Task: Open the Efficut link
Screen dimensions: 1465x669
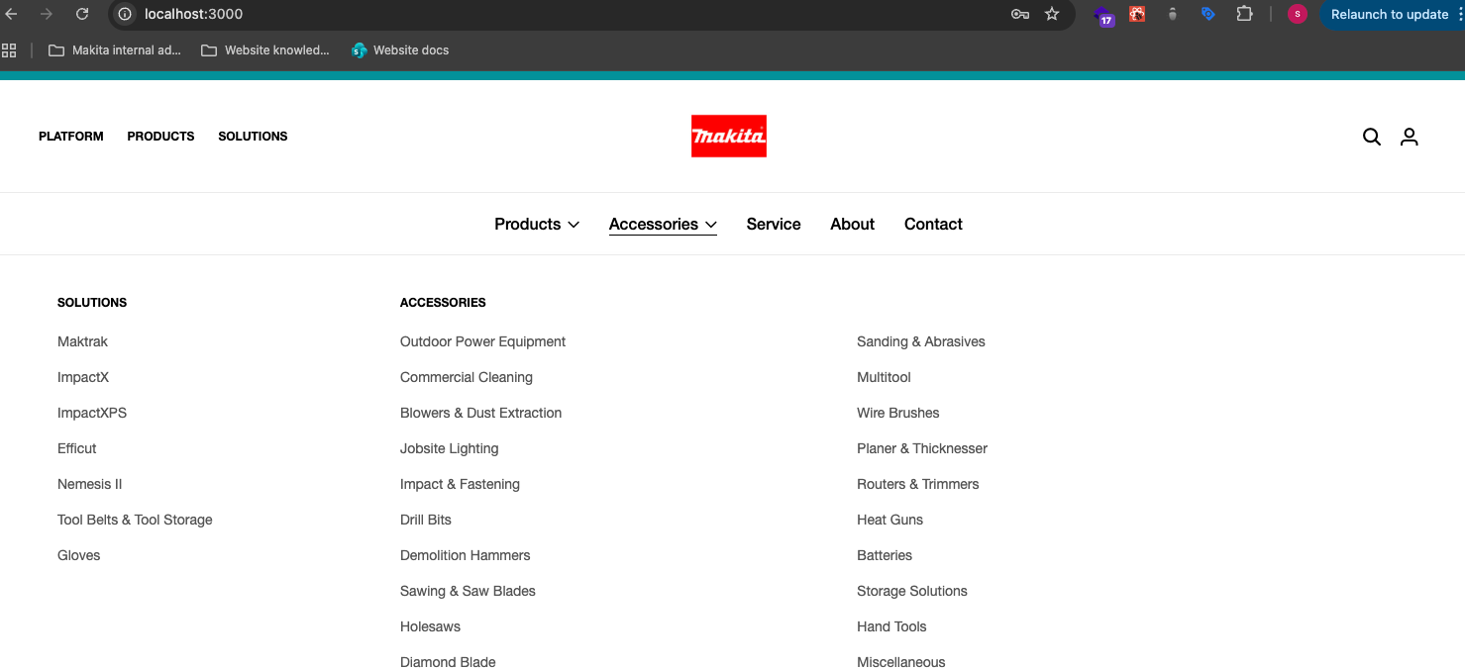Action: (x=77, y=448)
